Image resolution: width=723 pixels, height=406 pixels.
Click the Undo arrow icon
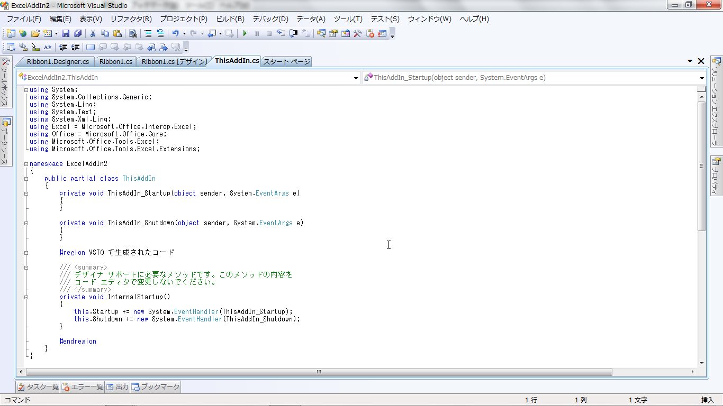175,33
